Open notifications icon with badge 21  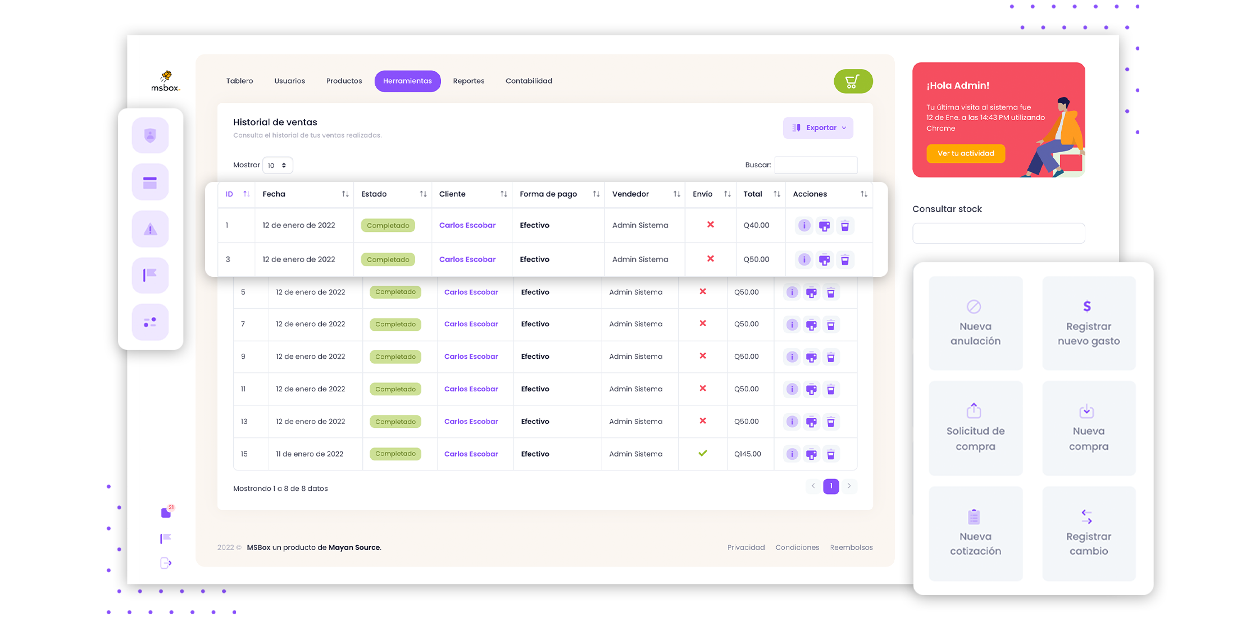pos(166,513)
